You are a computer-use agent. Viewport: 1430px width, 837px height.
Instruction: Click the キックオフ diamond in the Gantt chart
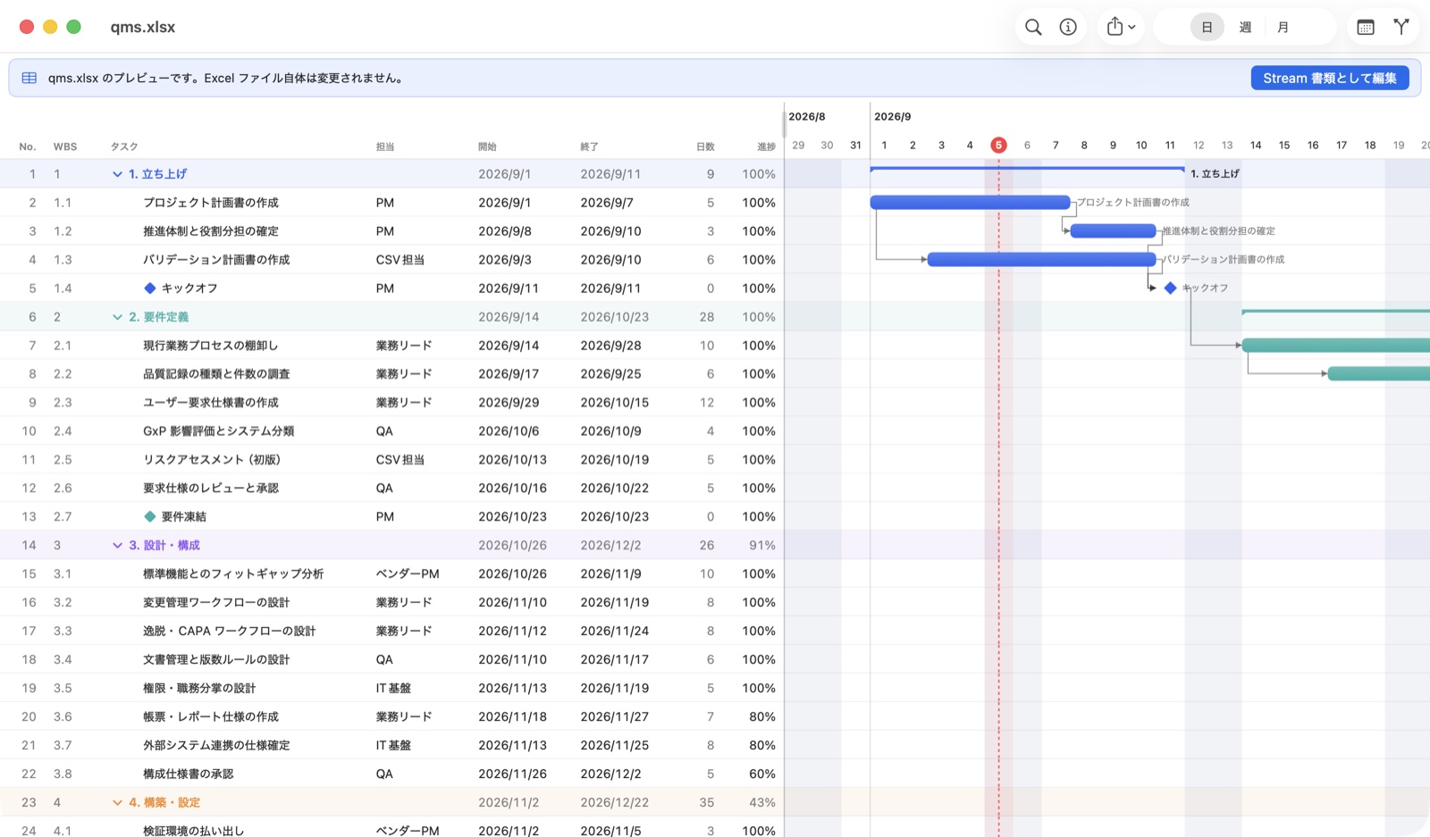[x=1170, y=288]
